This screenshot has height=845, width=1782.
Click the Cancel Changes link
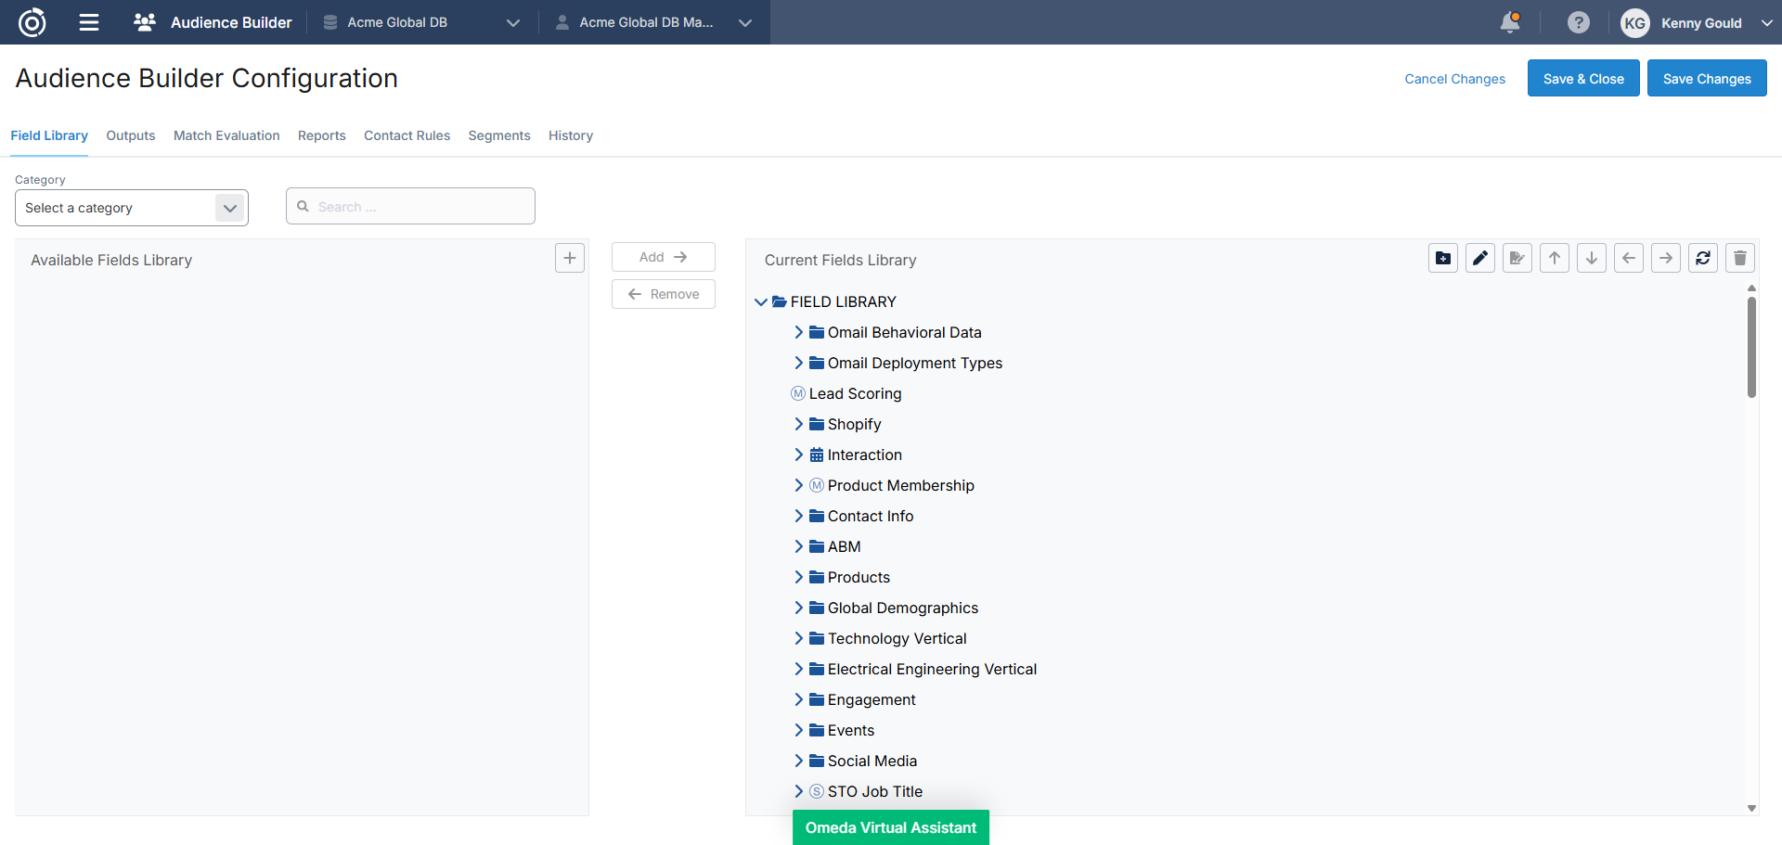[x=1454, y=79]
